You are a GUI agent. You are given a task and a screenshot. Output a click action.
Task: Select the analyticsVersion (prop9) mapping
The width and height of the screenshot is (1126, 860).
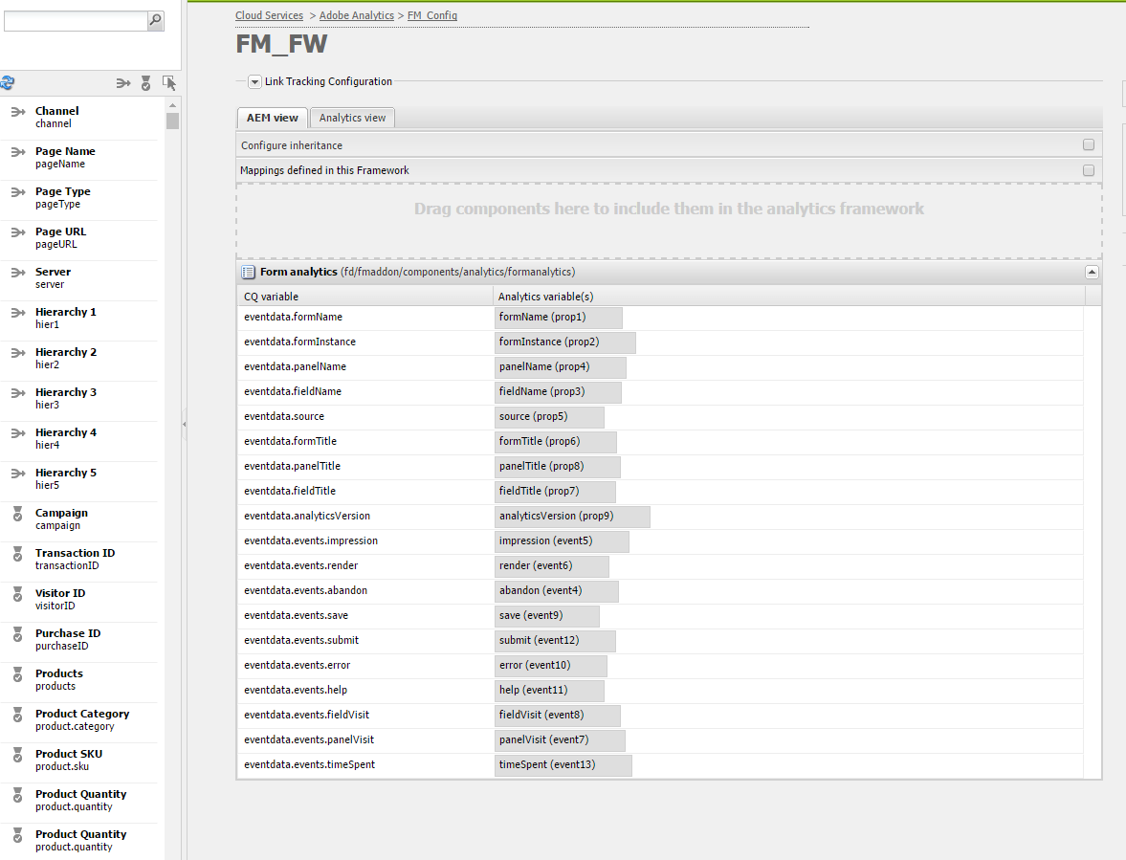click(x=572, y=517)
